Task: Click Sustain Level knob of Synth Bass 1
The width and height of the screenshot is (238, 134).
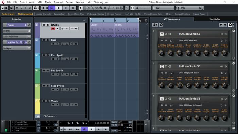Action: 180,85
